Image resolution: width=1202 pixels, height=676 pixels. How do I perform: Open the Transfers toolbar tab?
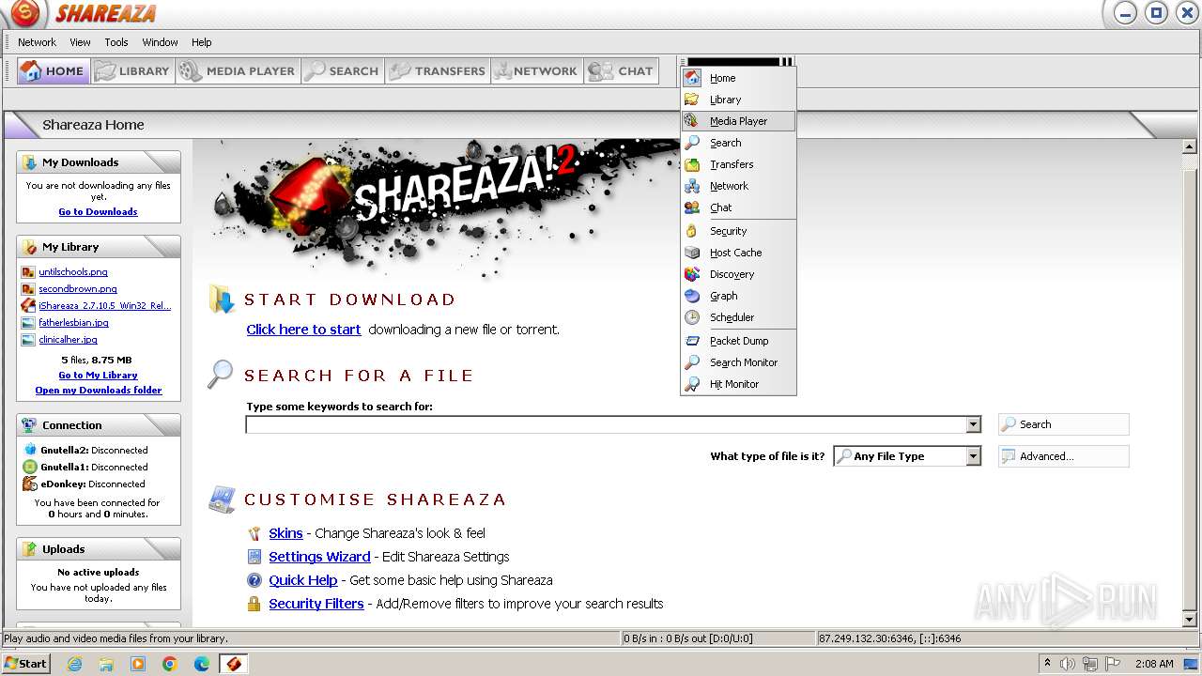click(x=438, y=71)
